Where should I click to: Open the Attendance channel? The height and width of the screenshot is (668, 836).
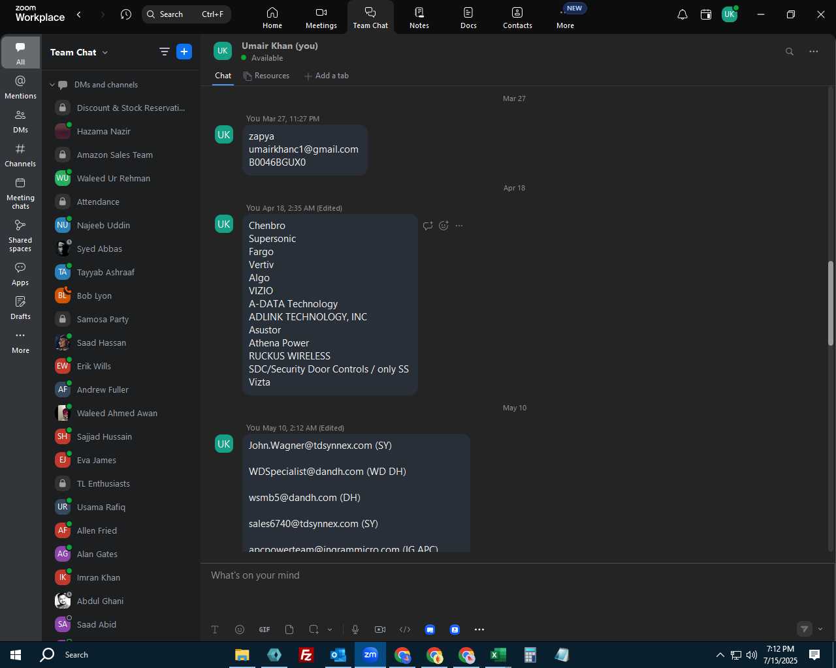point(121,202)
